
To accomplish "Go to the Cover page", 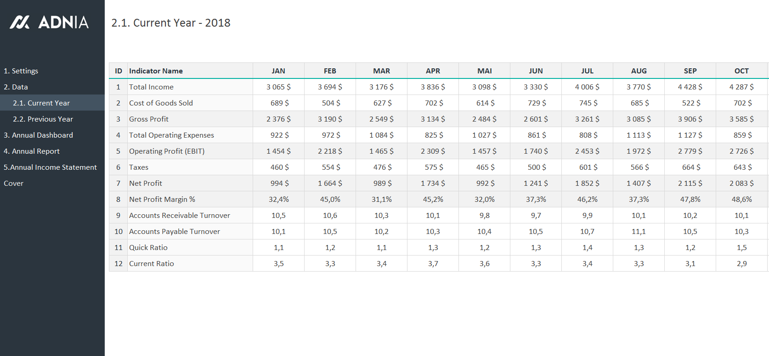I will [x=14, y=183].
